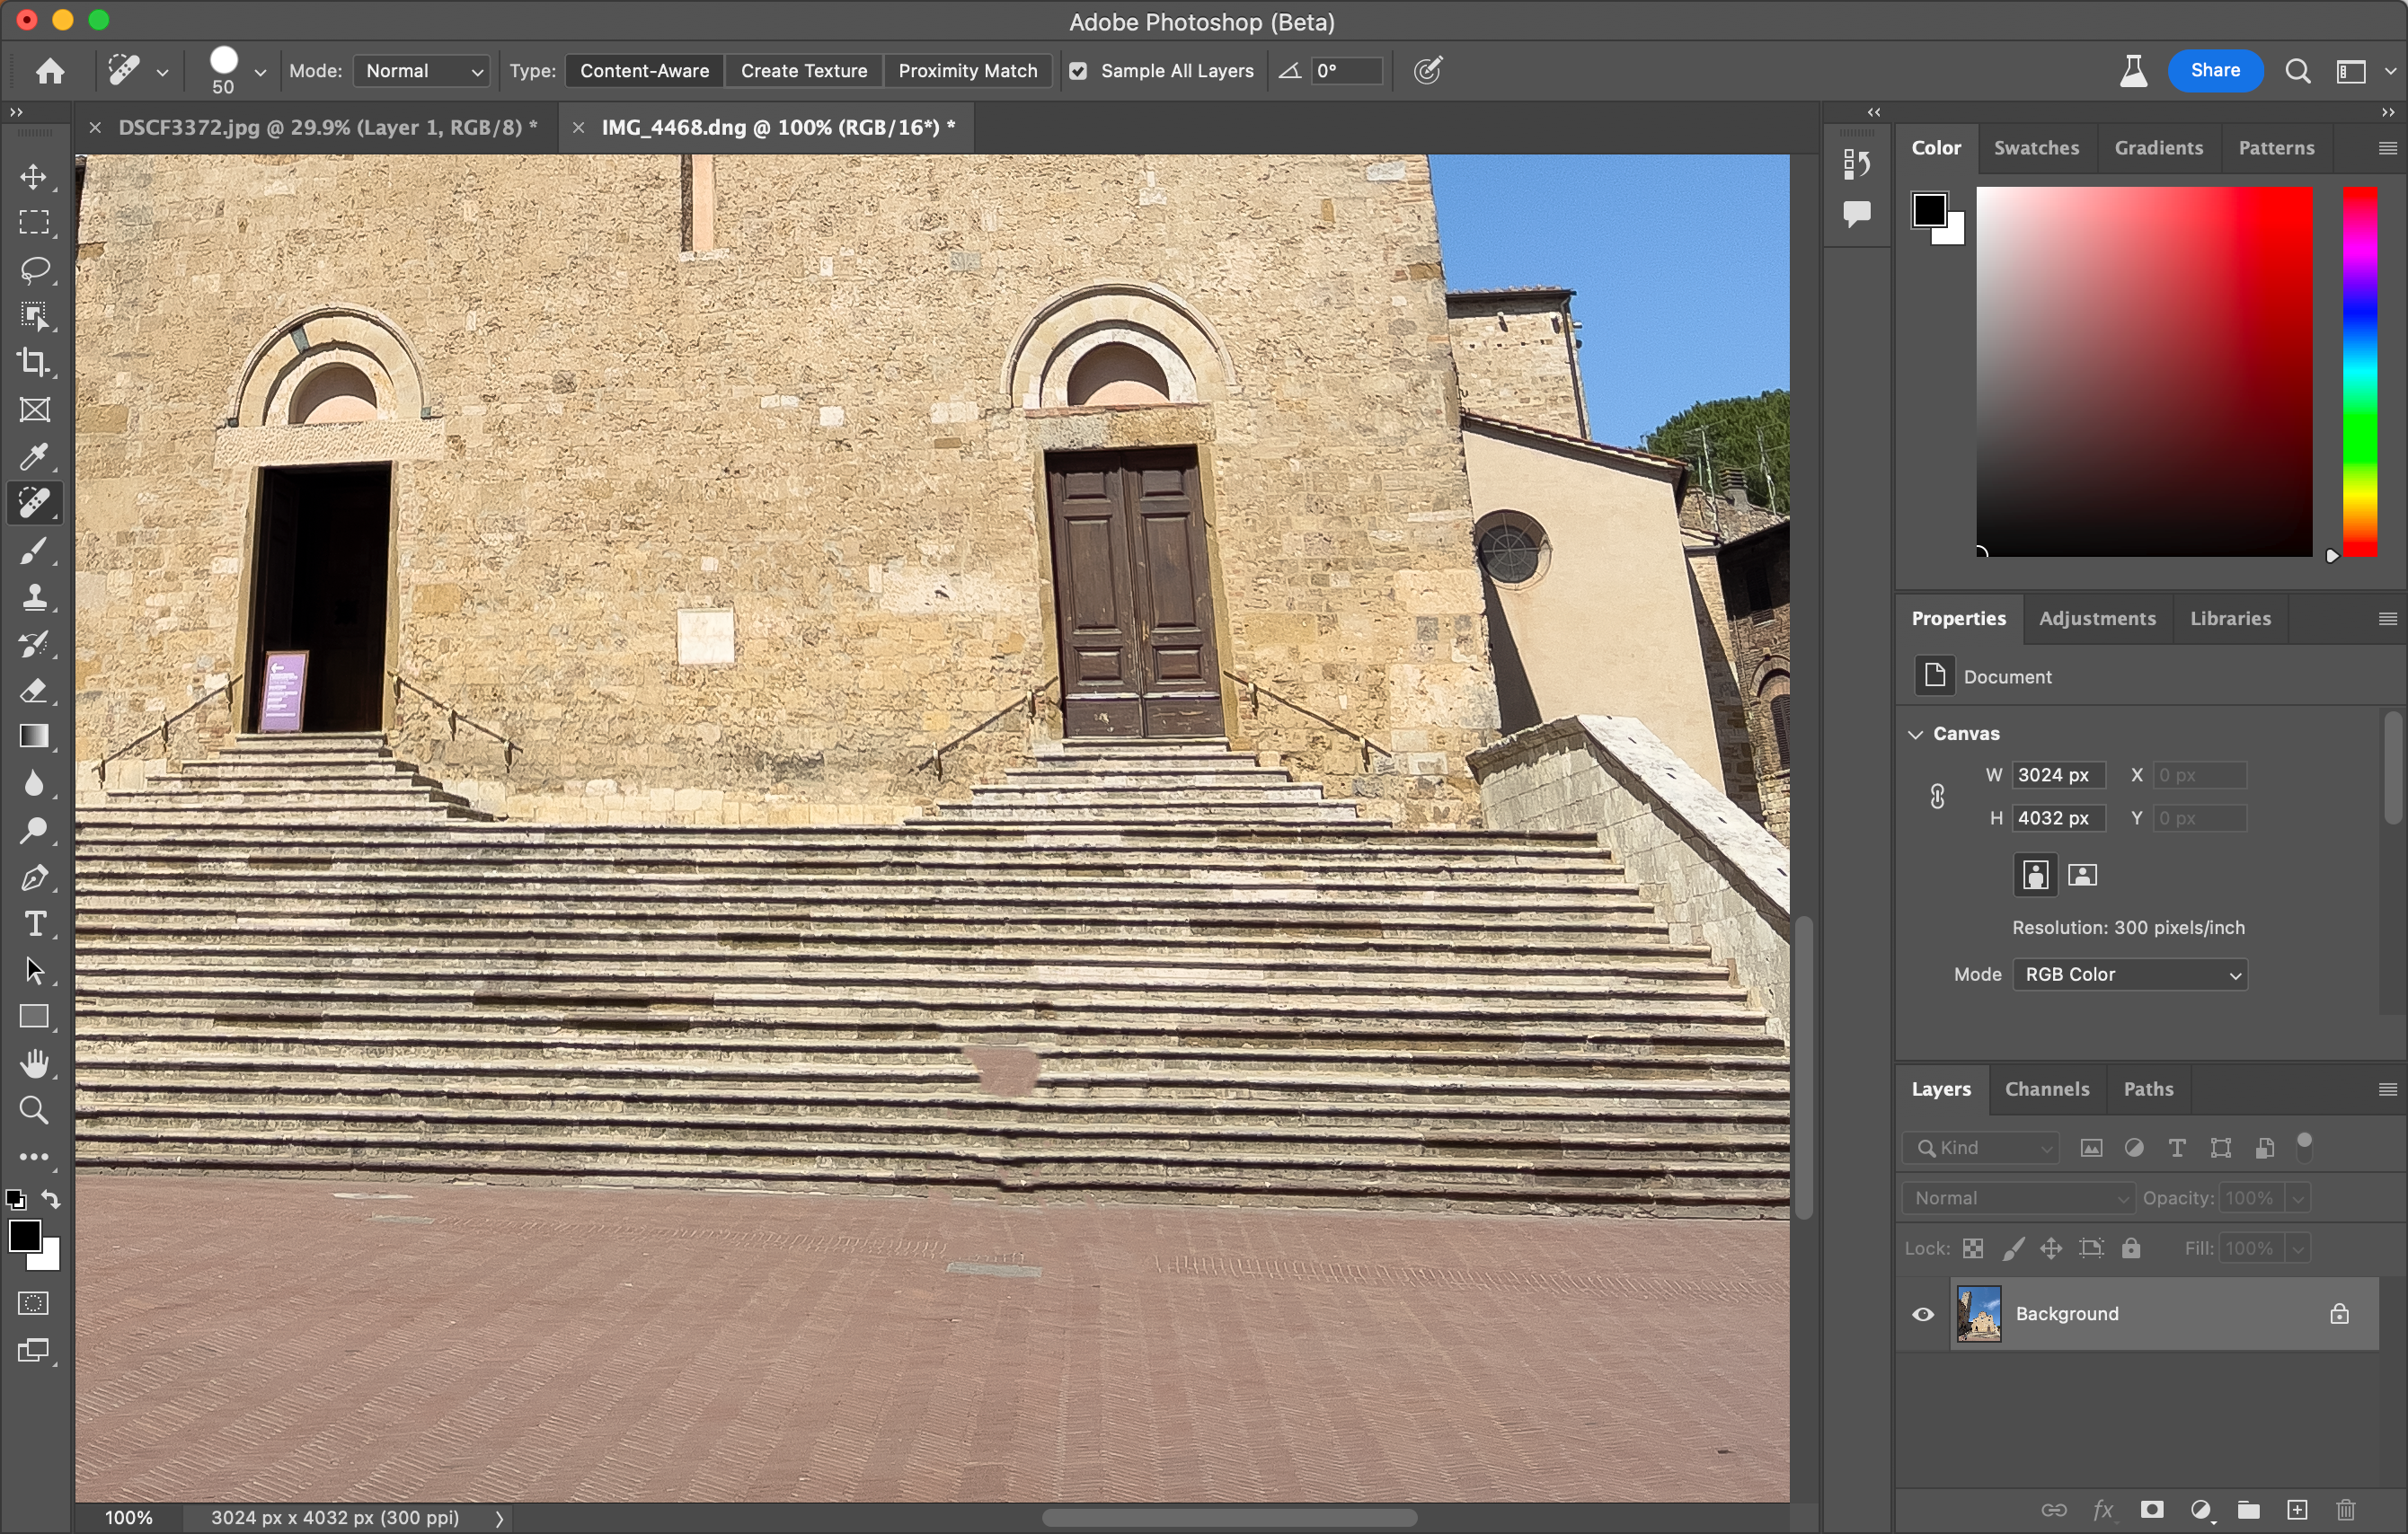Select the Lasso tool
This screenshot has height=1534, width=2408.
pos(34,269)
